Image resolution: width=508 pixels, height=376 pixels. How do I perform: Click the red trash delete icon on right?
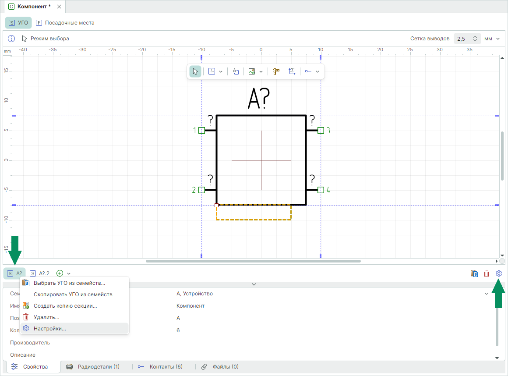tap(487, 273)
